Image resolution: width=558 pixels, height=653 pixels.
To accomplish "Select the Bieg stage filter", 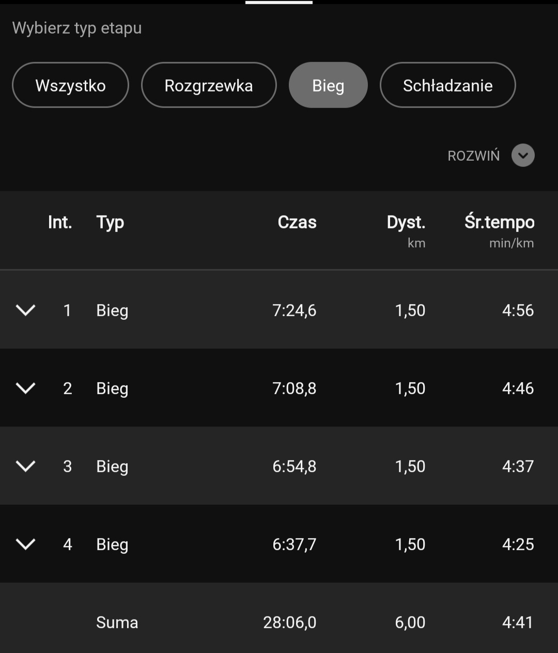I will (x=328, y=85).
